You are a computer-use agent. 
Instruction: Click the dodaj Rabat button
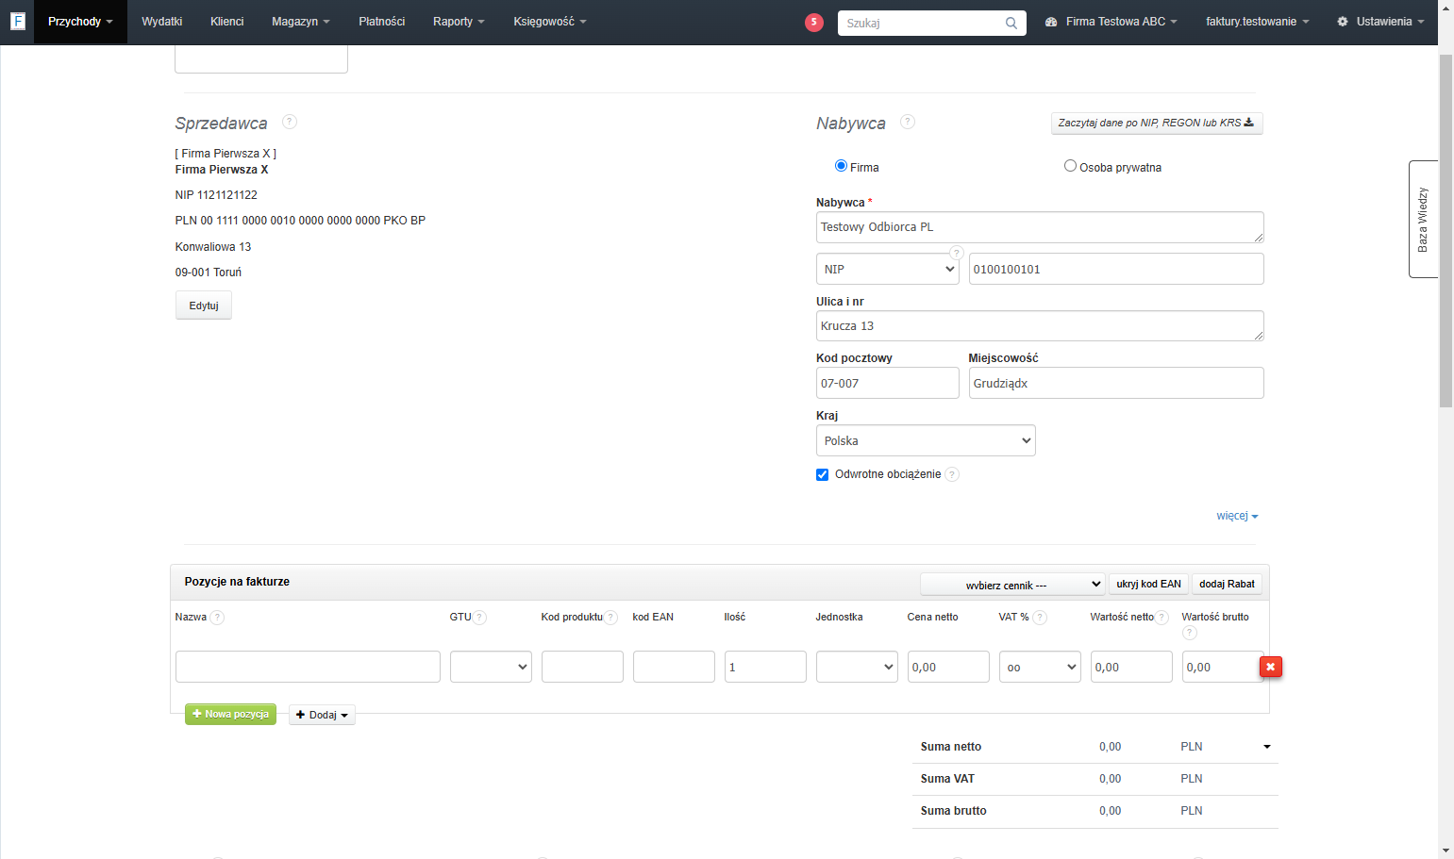pyautogui.click(x=1227, y=585)
